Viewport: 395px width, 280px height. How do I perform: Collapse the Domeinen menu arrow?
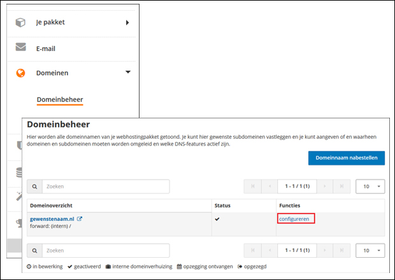pos(128,72)
